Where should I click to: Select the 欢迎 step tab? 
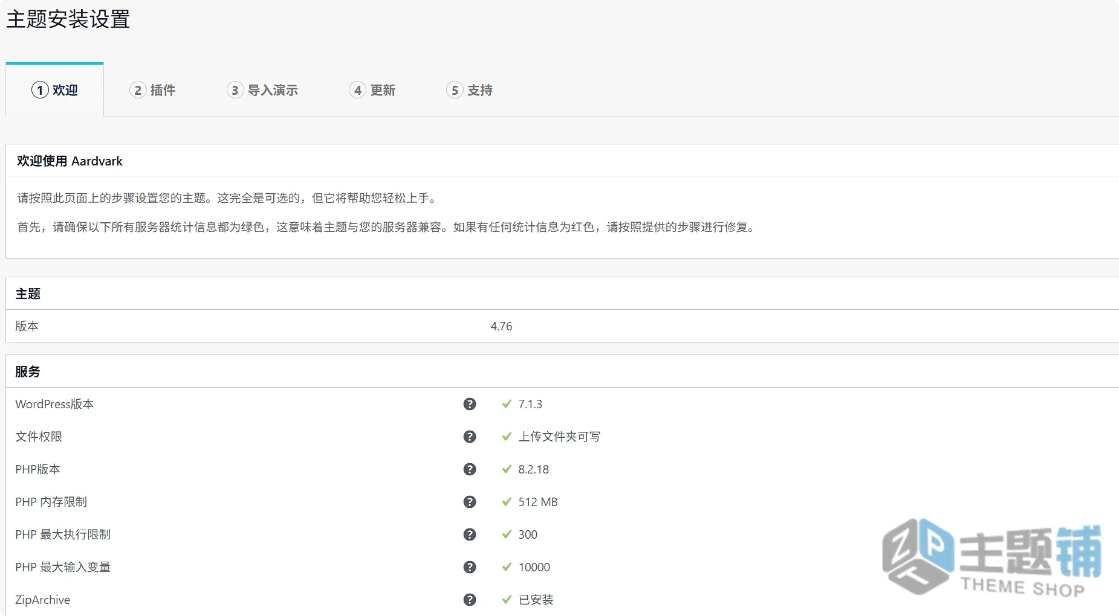click(55, 90)
